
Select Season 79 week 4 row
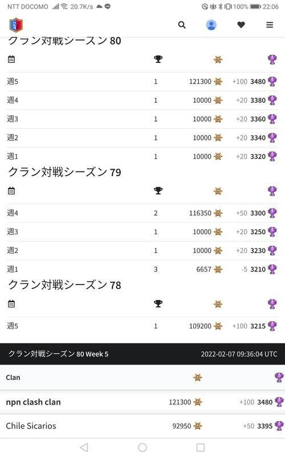pyautogui.click(x=142, y=213)
